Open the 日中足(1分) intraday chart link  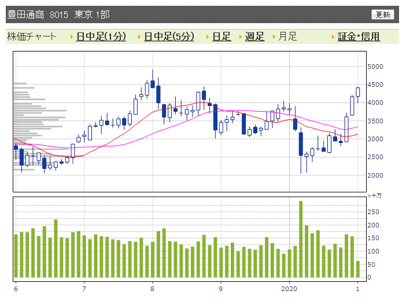[x=101, y=36]
